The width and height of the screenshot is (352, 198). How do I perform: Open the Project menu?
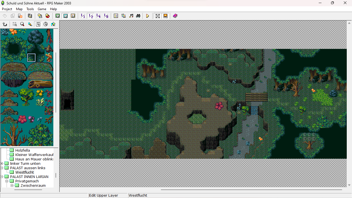click(7, 9)
